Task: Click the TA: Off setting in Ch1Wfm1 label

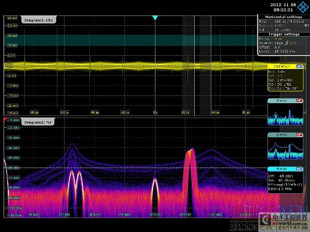Action: point(290,89)
